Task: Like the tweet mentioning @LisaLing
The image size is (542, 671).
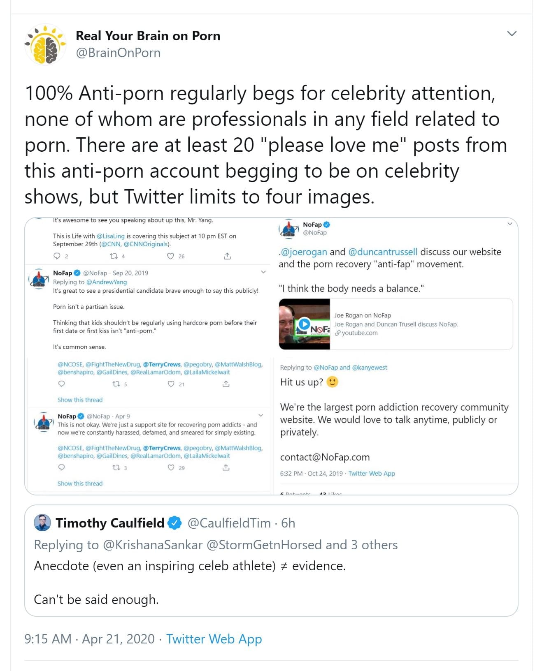Action: click(x=170, y=256)
